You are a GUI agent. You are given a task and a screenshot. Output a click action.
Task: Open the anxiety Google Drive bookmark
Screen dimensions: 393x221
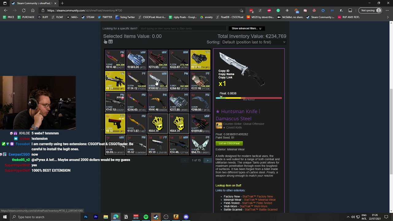(x=206, y=17)
